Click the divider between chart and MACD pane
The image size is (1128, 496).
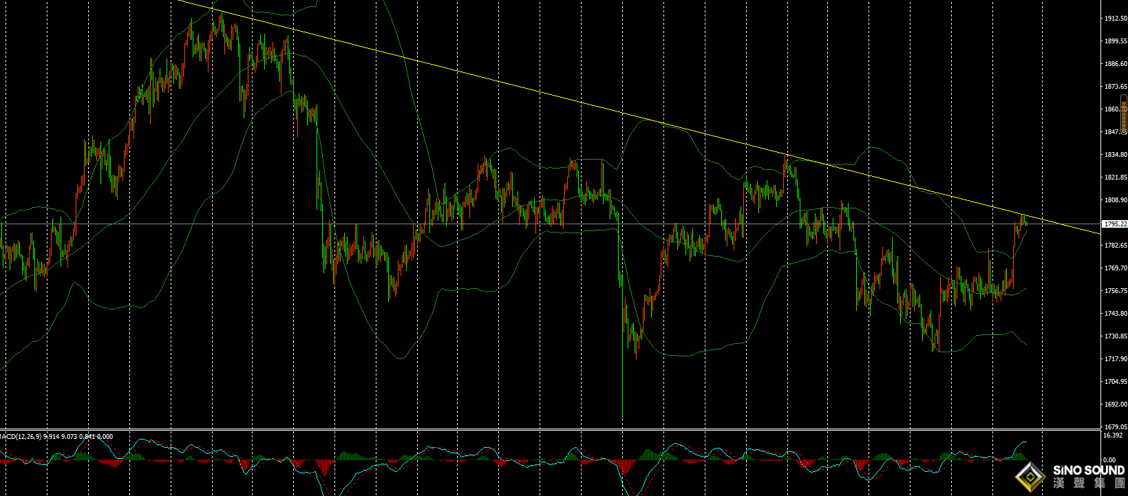coord(551,430)
